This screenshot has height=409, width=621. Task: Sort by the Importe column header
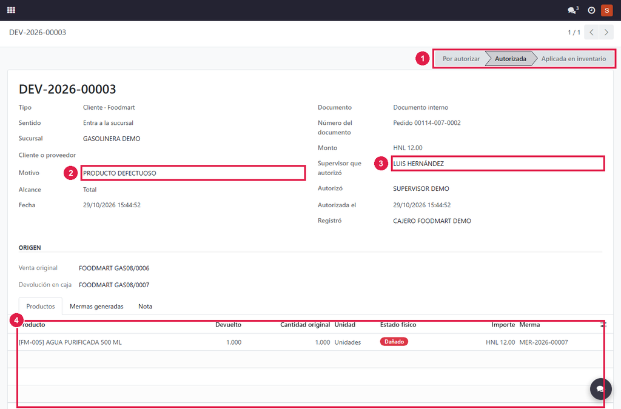click(503, 325)
